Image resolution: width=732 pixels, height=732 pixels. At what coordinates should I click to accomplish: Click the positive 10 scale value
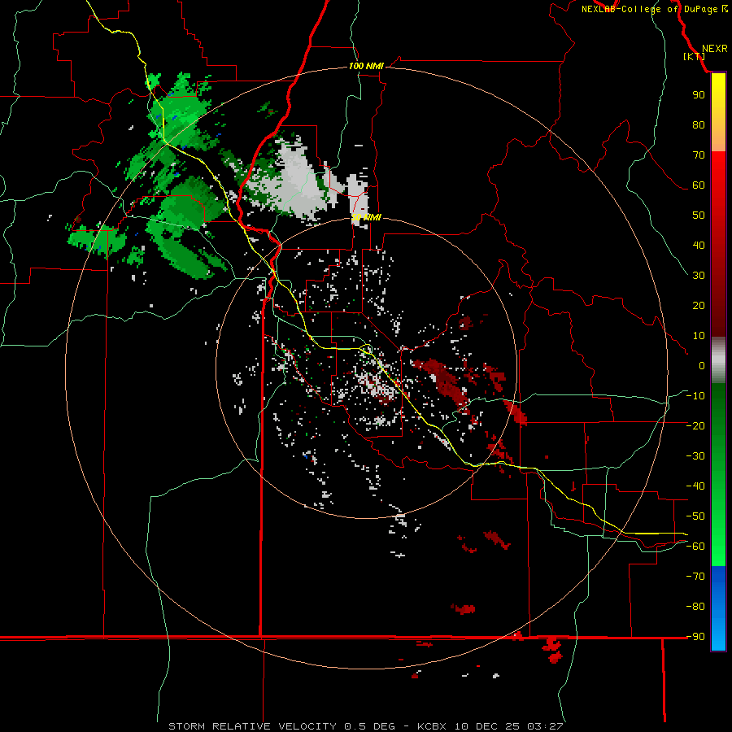(x=699, y=336)
